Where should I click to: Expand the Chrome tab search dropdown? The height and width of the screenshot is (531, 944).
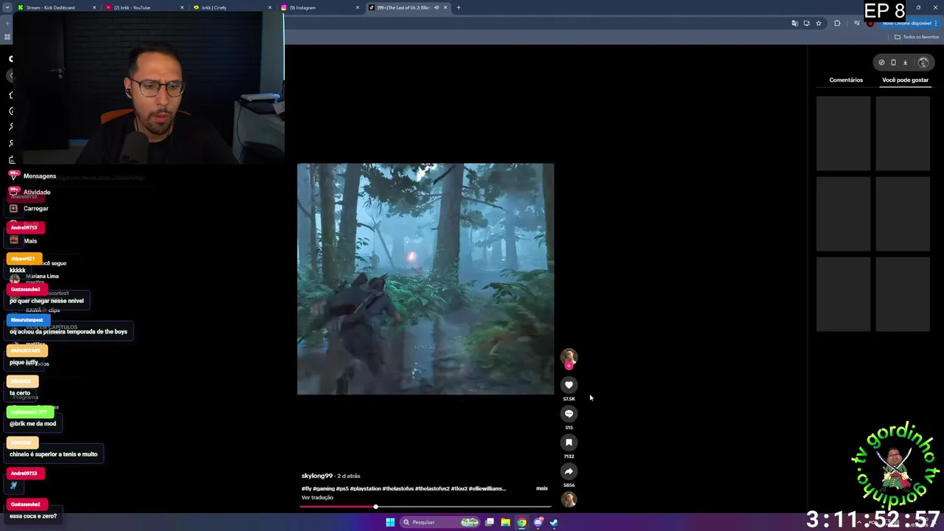pyautogui.click(x=7, y=7)
